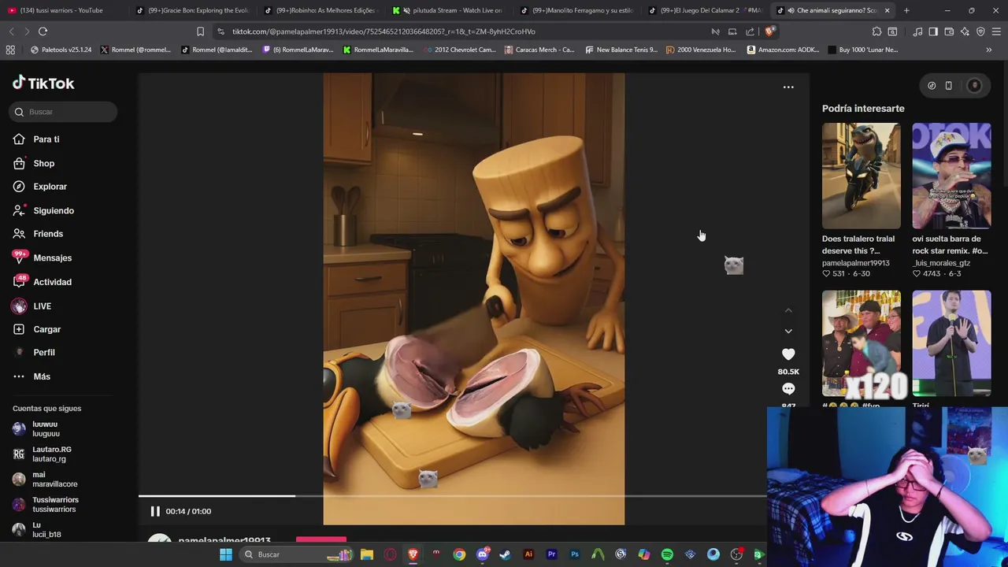The image size is (1008, 567).
Task: Go to the Explorar page
Action: tap(40, 187)
